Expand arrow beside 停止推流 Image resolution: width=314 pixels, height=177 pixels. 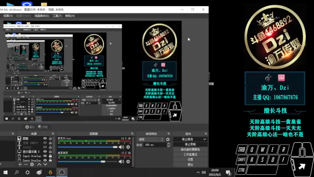click(204, 139)
